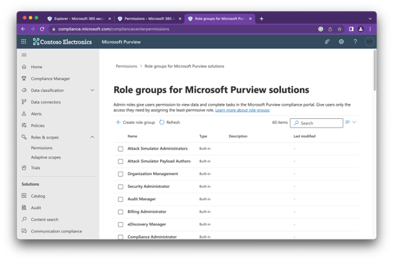
Task: Click the Communication compliance icon
Action: pos(24,231)
